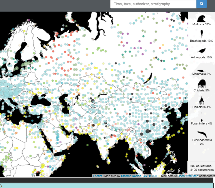The image size is (215, 188).
Task: Click the Echinodermata curved icon
Action: coord(201,134)
